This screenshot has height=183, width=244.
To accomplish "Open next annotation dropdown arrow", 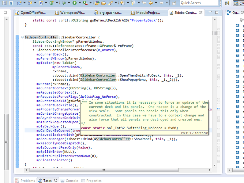I will [x=128, y=3].
